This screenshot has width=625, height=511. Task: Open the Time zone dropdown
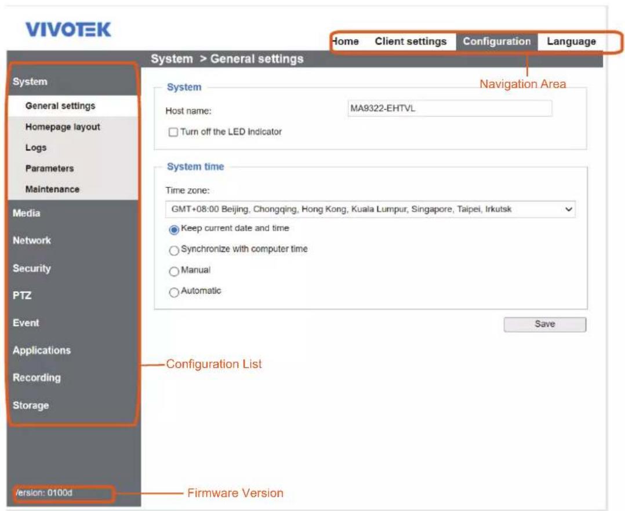pos(370,209)
